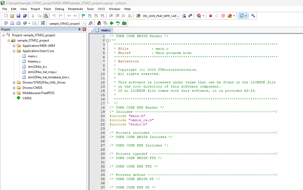Screen dimensions: 303x190
Task: Click the Find document icon next to the search box
Action: point(184,16)
